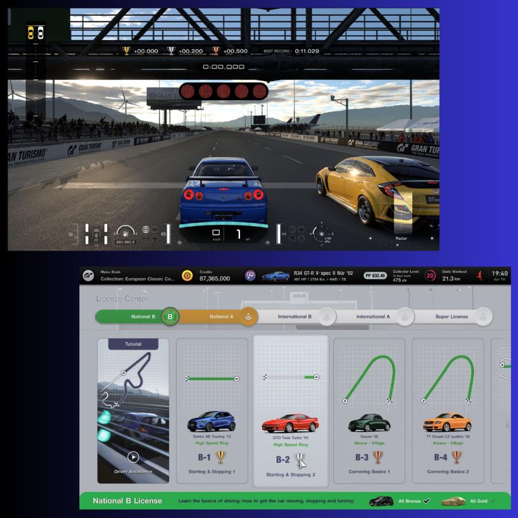Select the blue R34 GT-R car thumbnail
This screenshot has width=518, height=518.
(276, 276)
